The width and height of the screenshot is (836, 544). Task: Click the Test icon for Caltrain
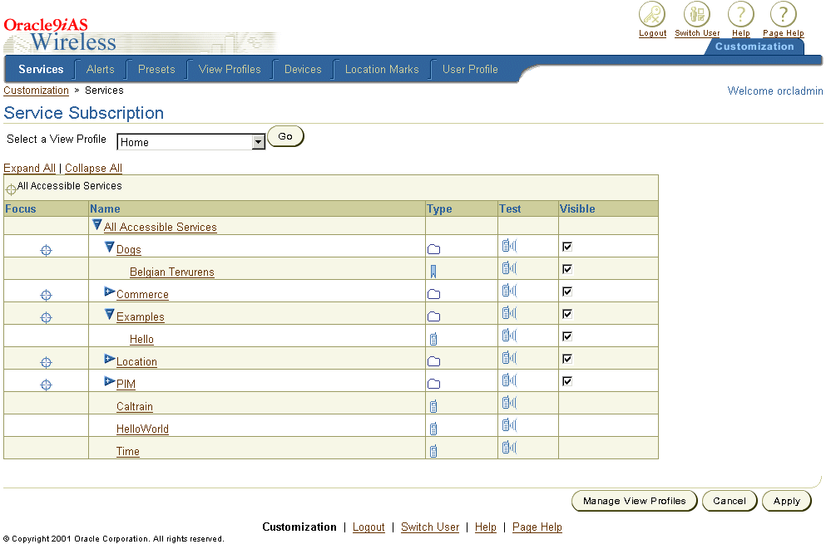509,403
